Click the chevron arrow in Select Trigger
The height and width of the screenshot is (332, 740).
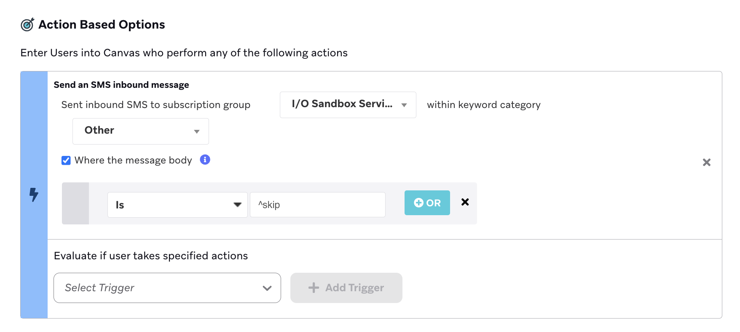point(267,288)
